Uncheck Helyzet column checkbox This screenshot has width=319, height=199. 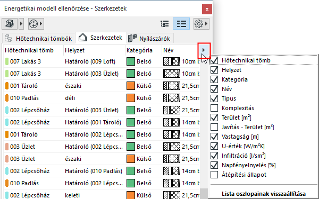pos(214,70)
